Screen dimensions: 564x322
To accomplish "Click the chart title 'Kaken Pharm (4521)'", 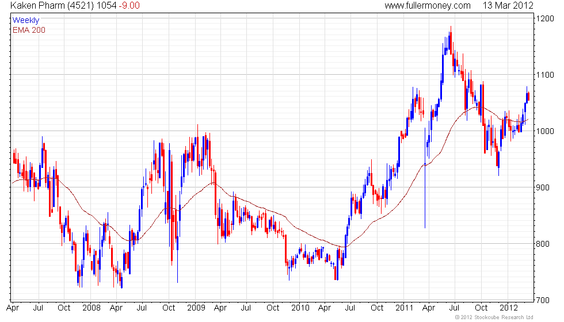I will point(52,5).
